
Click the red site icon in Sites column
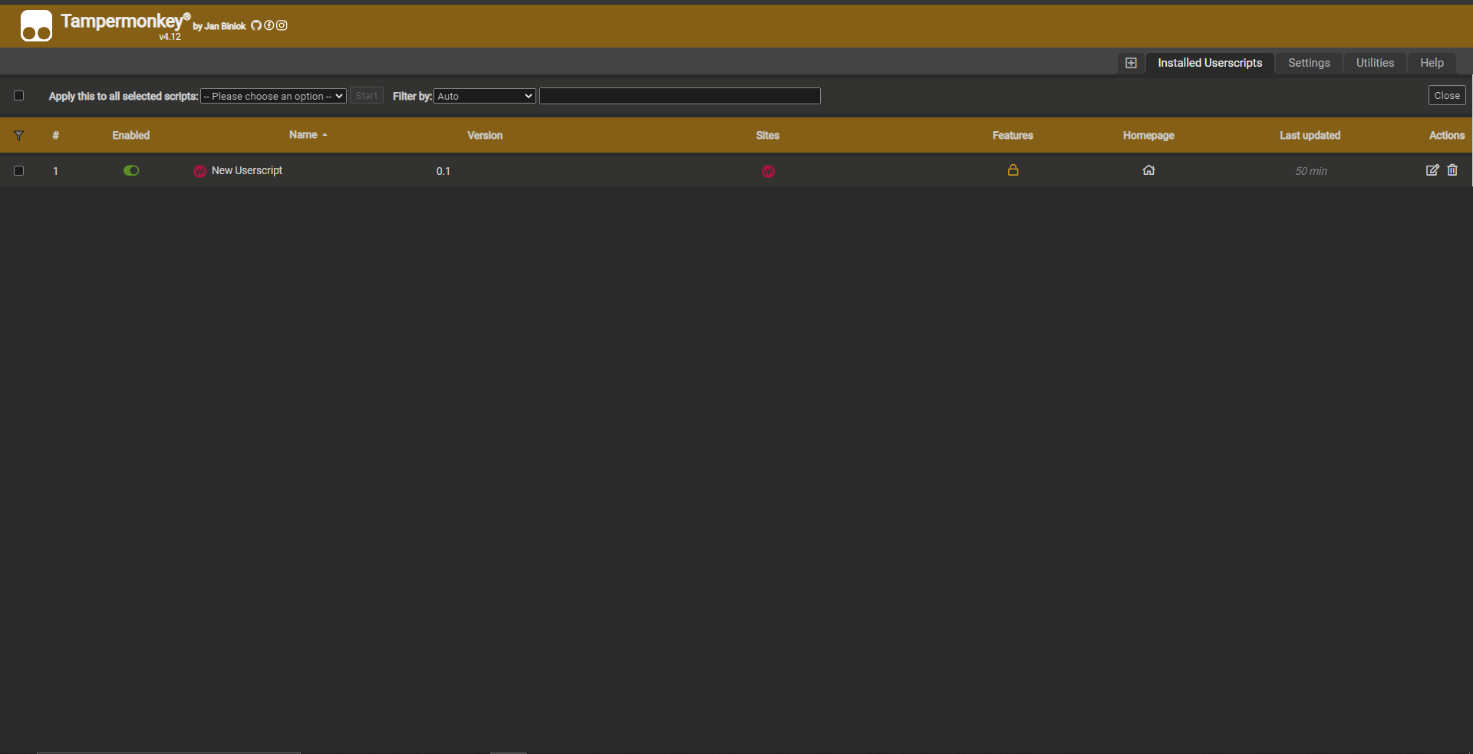click(768, 171)
